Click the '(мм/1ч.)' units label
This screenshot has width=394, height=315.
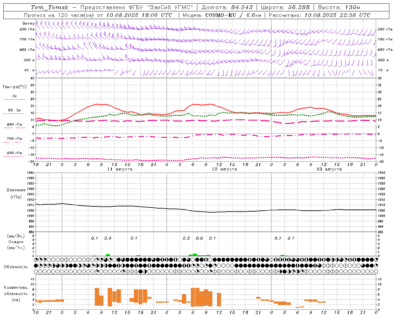16,248
